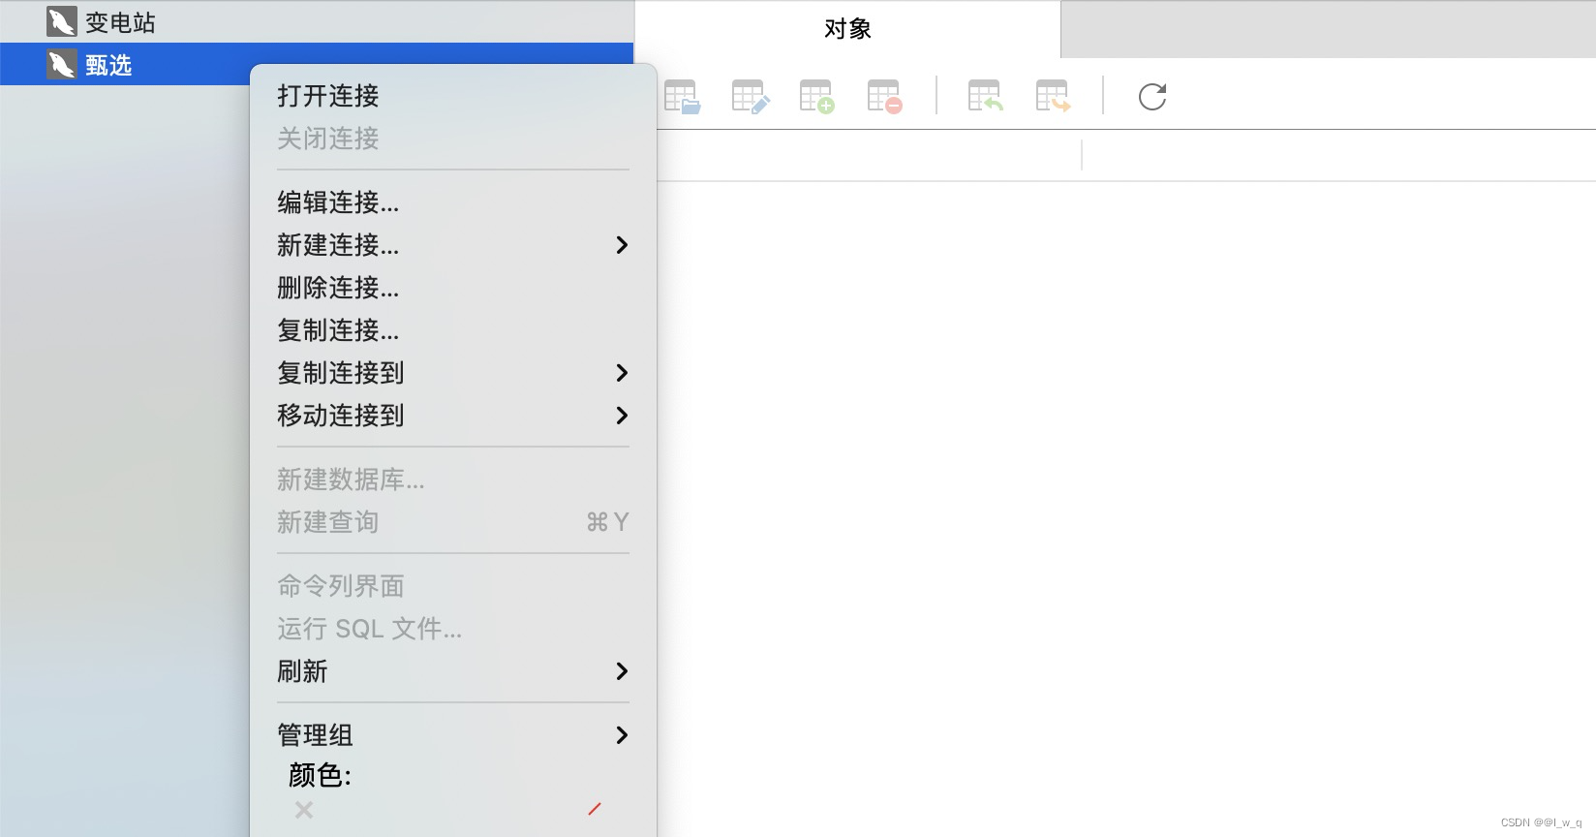Click the MySQL icon beside 甄选
Image resolution: width=1596 pixels, height=837 pixels.
coord(61,64)
